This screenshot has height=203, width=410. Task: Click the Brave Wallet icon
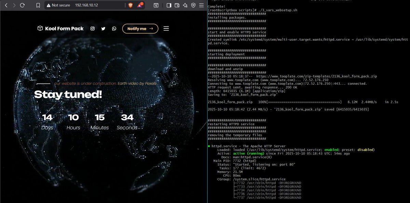click(177, 5)
